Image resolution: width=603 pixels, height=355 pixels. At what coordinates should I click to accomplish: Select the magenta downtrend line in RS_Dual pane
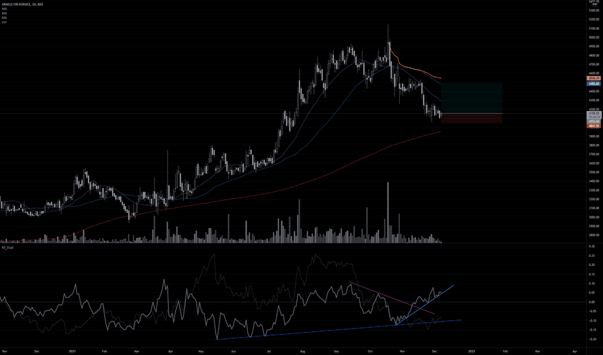tap(392, 298)
